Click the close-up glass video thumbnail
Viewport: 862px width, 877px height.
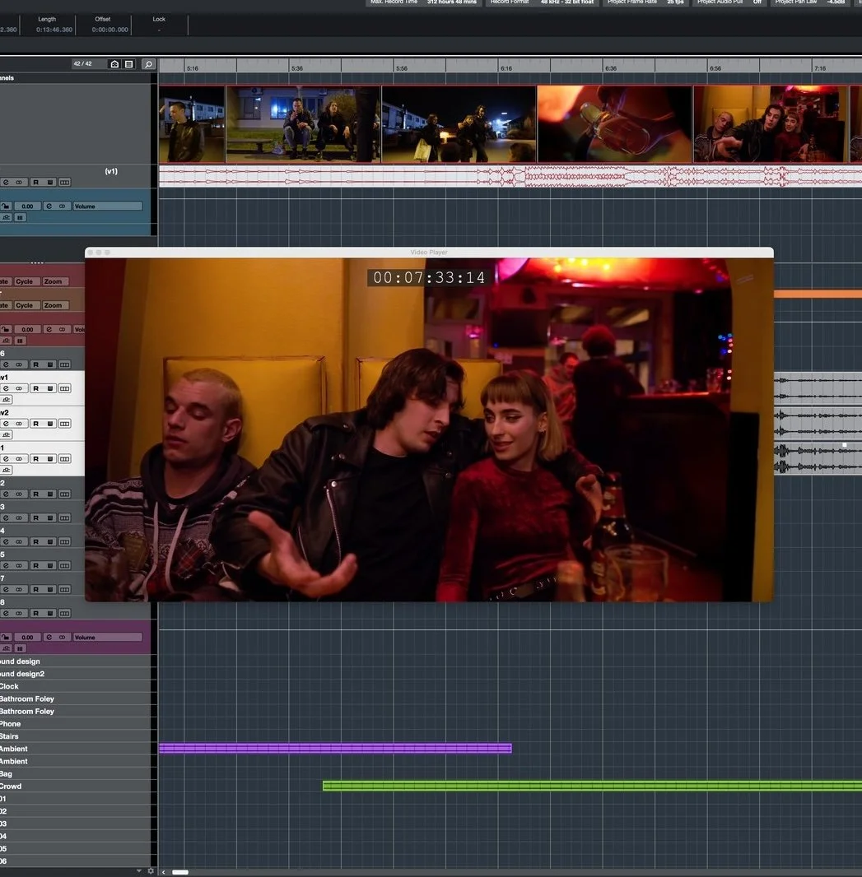[x=614, y=124]
